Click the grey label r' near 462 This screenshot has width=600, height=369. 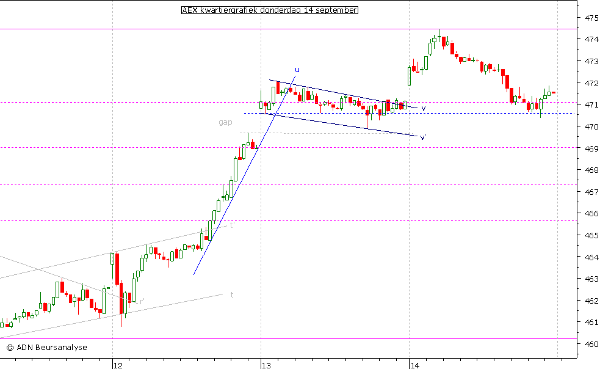(142, 302)
